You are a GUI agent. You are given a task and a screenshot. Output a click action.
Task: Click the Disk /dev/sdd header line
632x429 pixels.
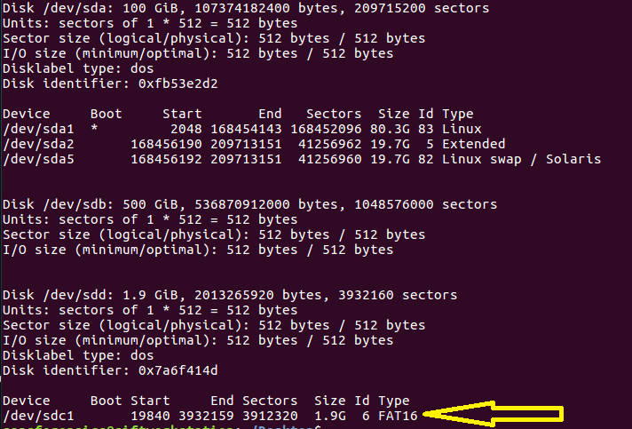[x=230, y=295]
